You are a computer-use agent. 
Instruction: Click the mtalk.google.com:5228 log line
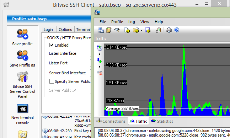click(164, 135)
